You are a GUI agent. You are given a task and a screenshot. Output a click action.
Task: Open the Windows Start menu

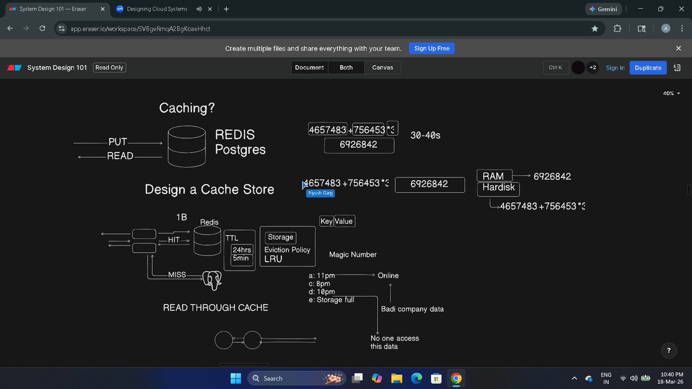(x=236, y=378)
